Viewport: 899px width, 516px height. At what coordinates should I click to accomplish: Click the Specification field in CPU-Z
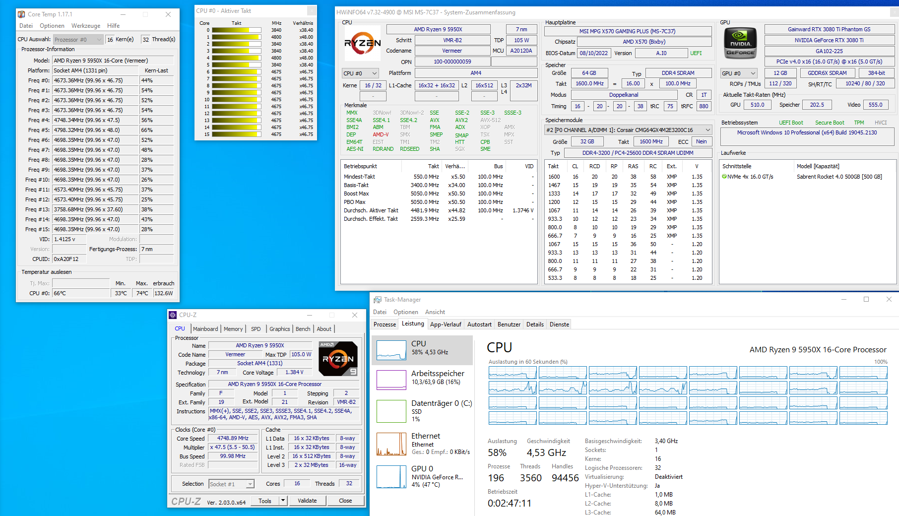click(284, 384)
